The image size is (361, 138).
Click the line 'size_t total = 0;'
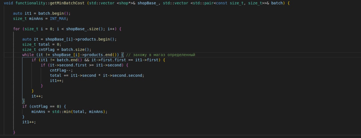click(42, 44)
